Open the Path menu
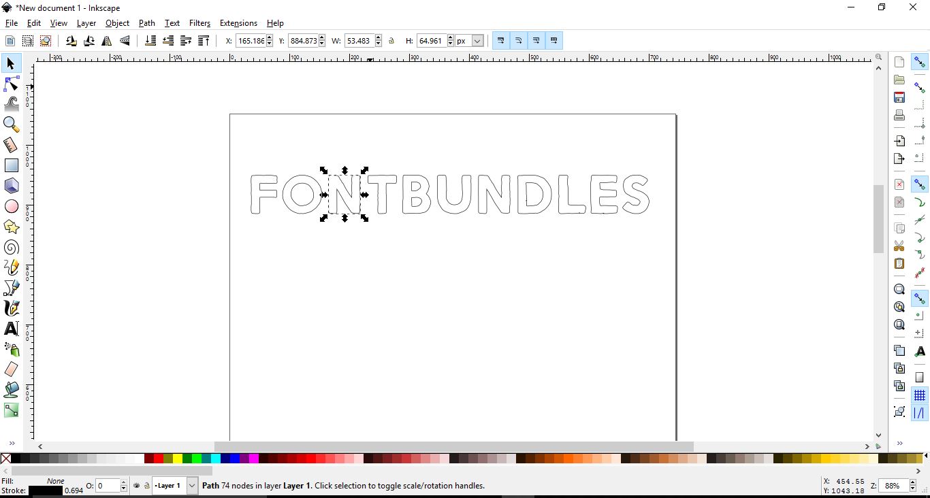The width and height of the screenshot is (930, 498). pos(147,23)
